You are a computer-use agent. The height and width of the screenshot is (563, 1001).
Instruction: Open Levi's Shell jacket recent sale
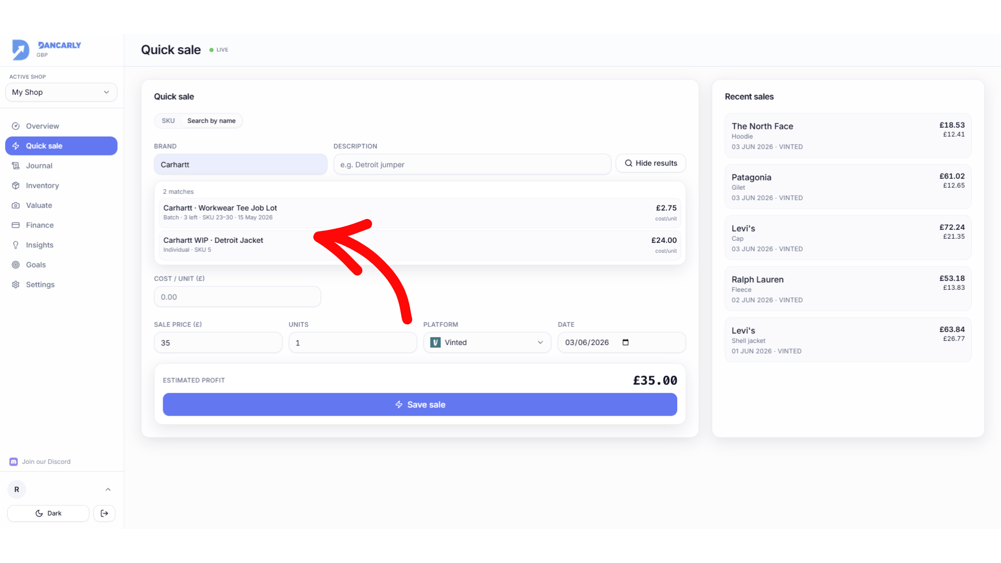[848, 340]
